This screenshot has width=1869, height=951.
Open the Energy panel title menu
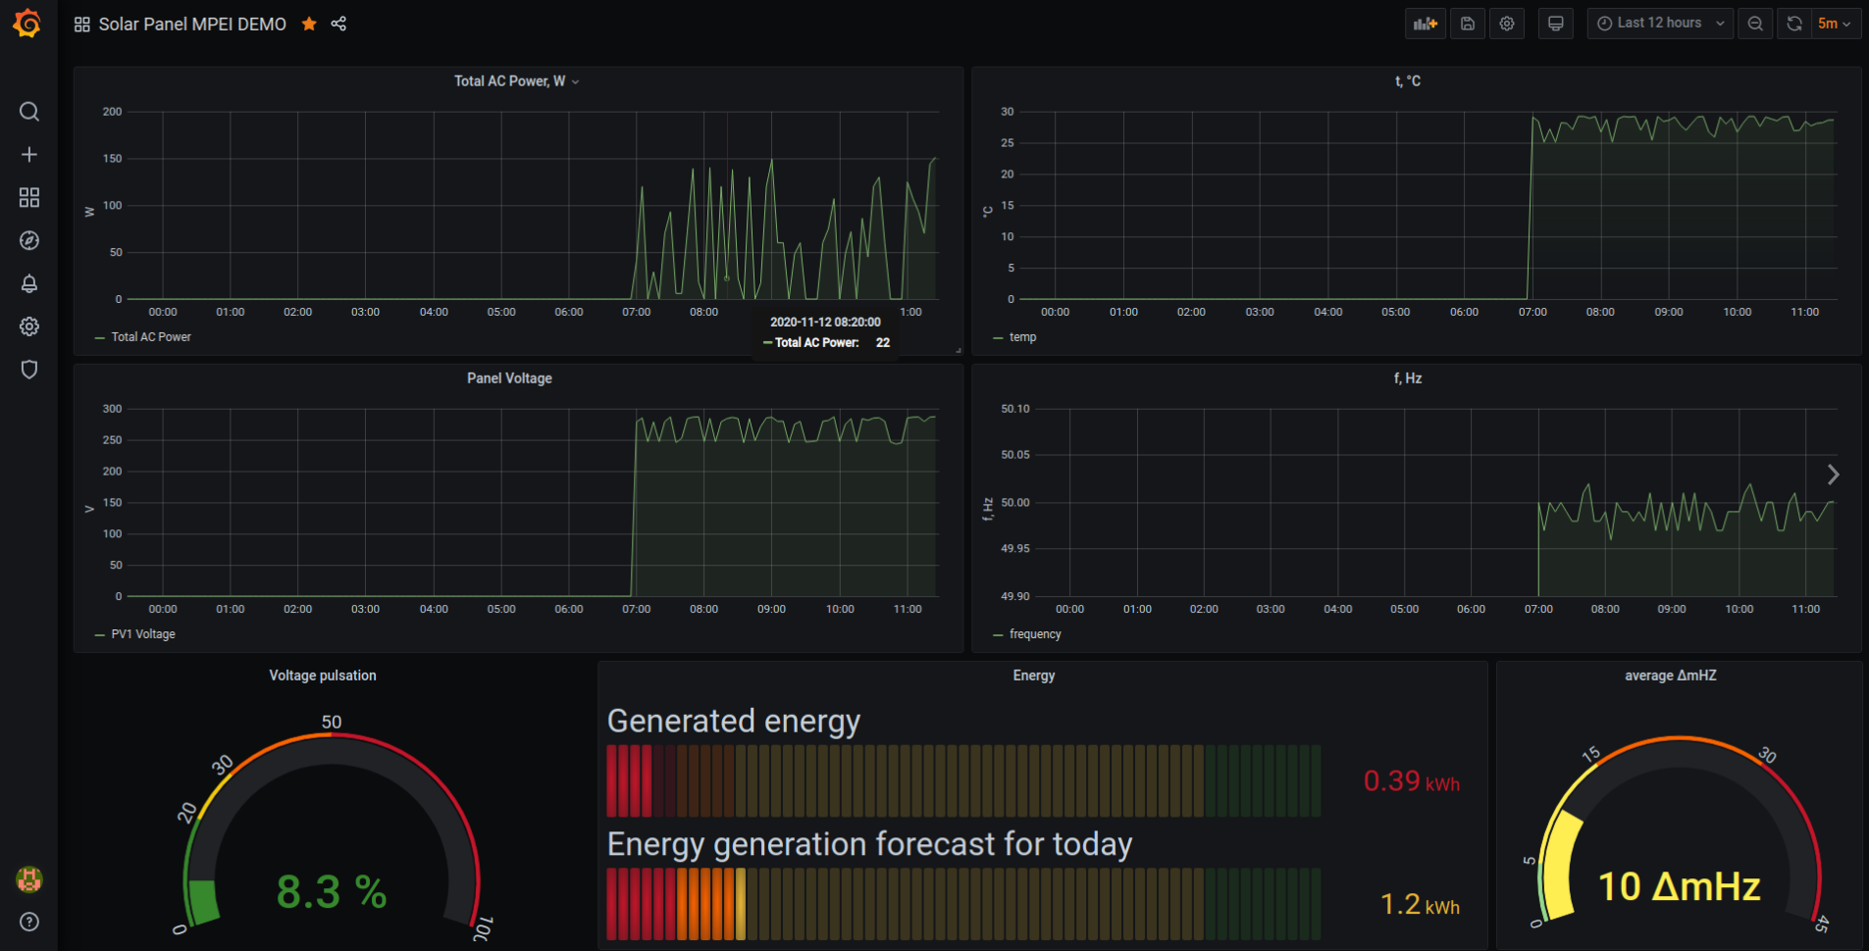click(x=1034, y=676)
